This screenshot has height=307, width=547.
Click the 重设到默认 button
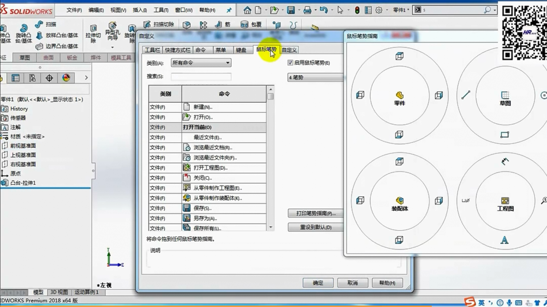pos(315,227)
